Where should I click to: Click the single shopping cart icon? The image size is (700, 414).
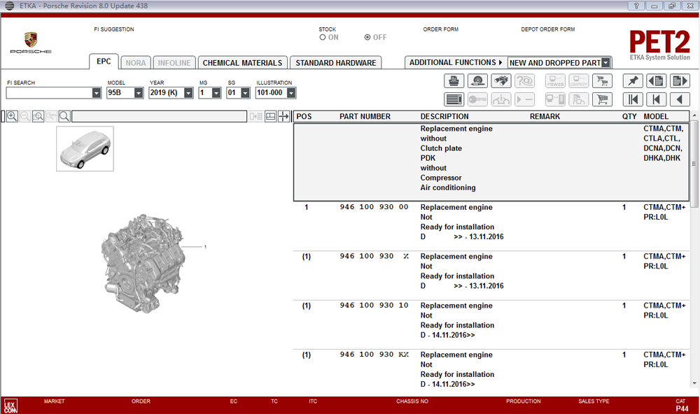pyautogui.click(x=602, y=99)
